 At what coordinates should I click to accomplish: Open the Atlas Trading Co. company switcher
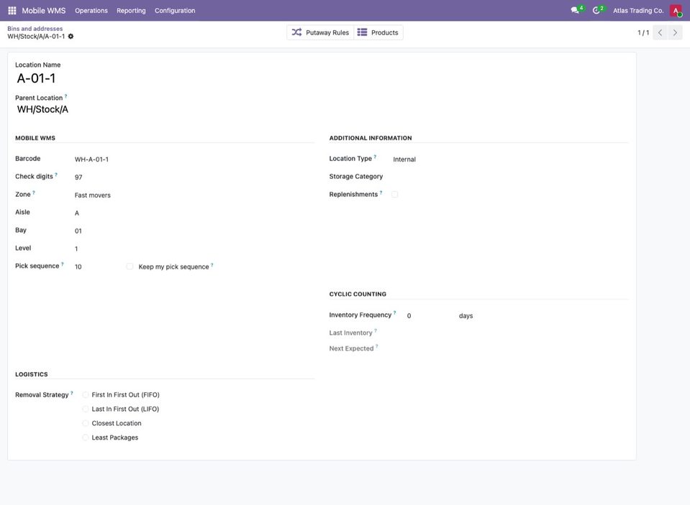(638, 11)
